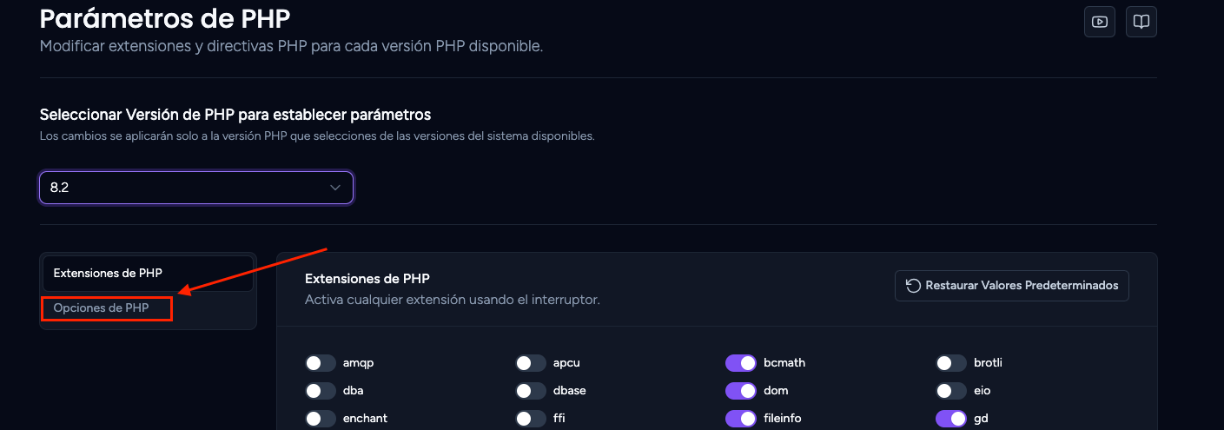Image resolution: width=1224 pixels, height=430 pixels.
Task: Switch on the eio extension
Action: (951, 391)
